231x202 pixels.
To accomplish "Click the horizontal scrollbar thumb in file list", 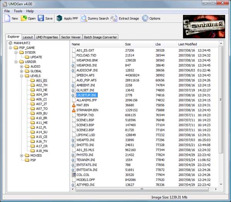I will pyautogui.click(x=142, y=189).
